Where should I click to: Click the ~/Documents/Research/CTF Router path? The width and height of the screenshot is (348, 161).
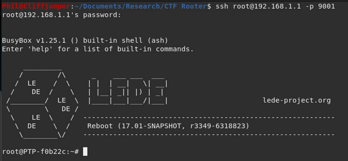(x=141, y=6)
